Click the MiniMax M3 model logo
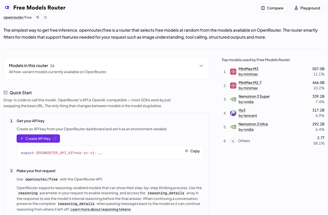 233,72
